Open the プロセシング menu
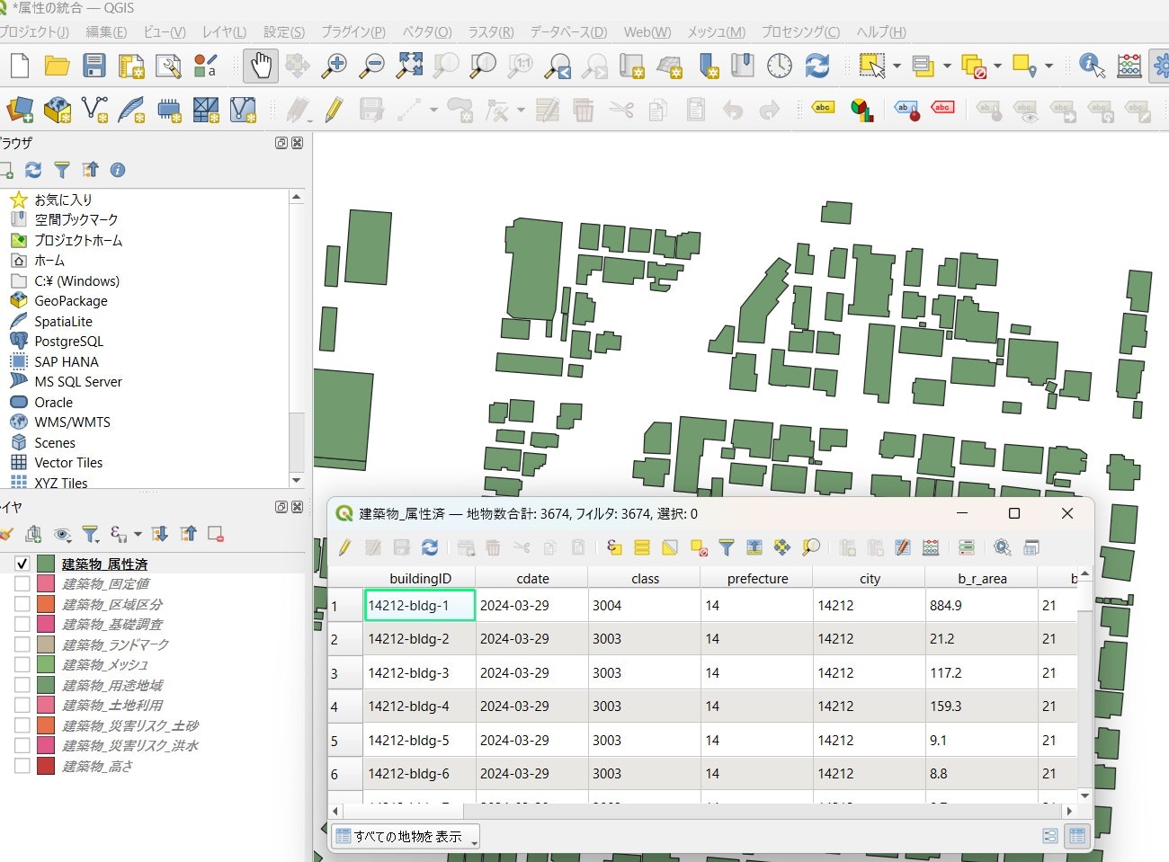 pos(800,31)
